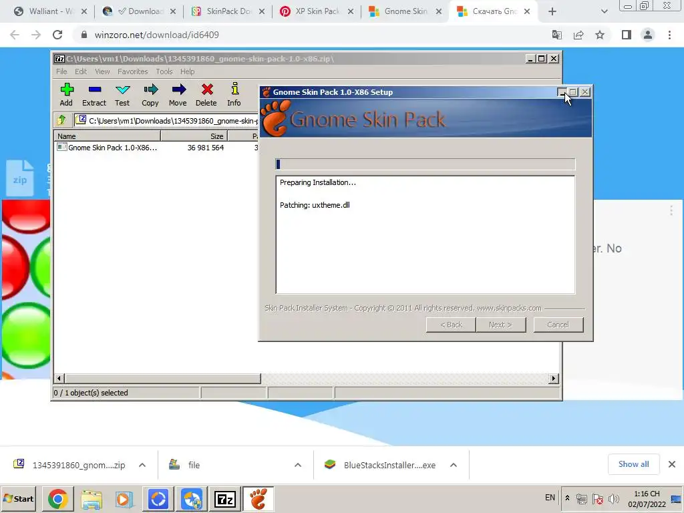Click the Copy icon in 7-Zip toolbar

tap(150, 95)
